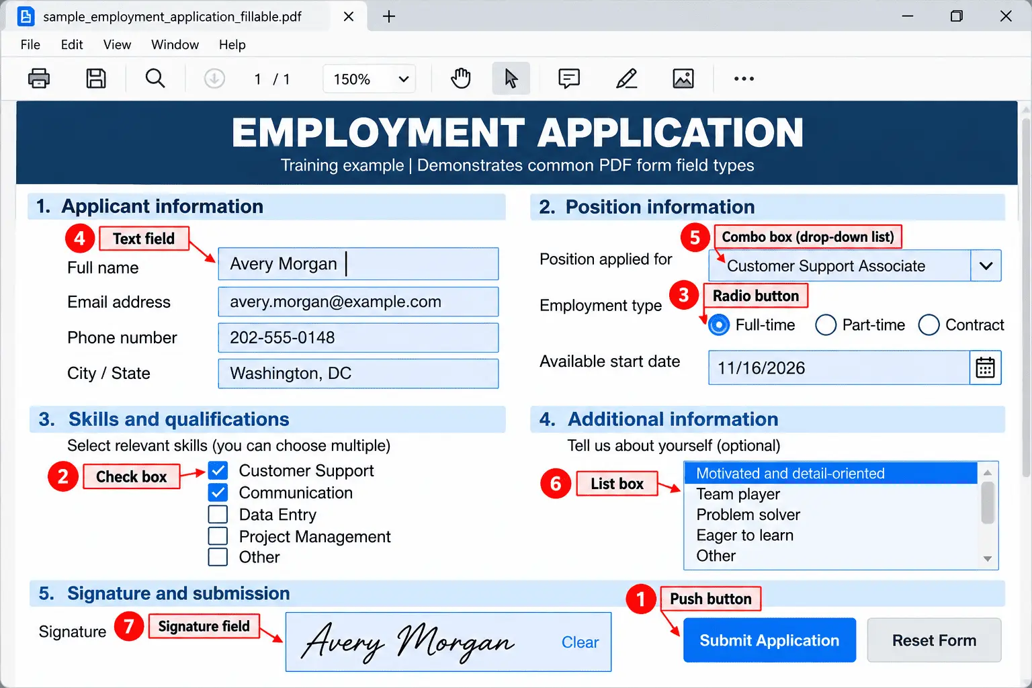The image size is (1032, 688).
Task: Close the sample_employment_application tab
Action: [x=349, y=16]
